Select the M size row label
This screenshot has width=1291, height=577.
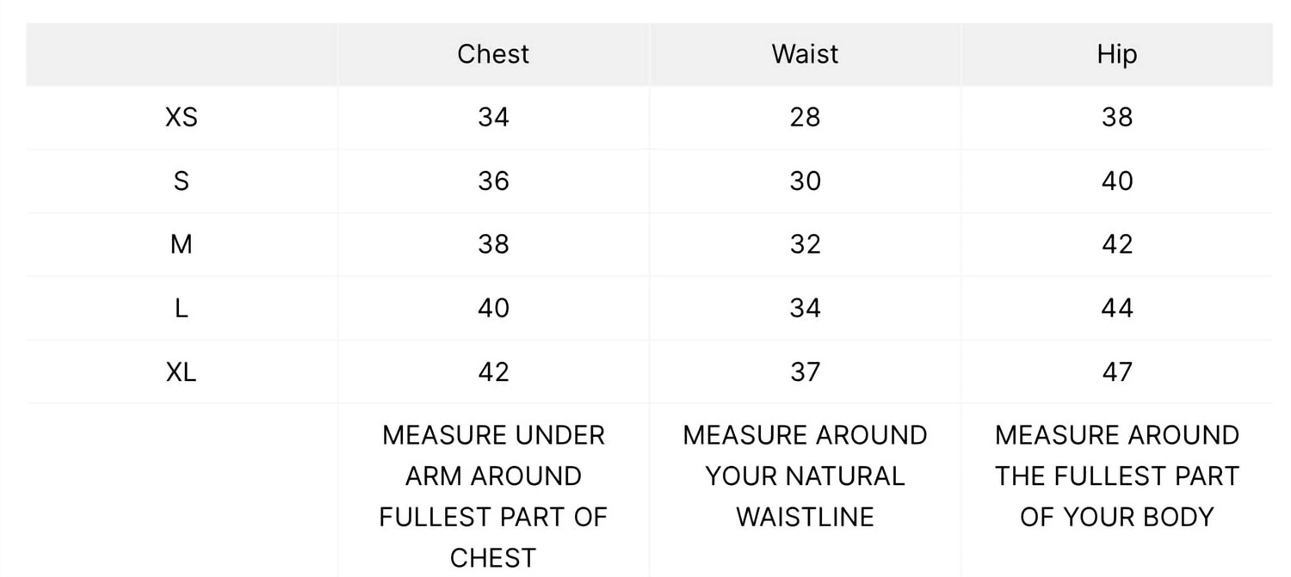[x=181, y=244]
